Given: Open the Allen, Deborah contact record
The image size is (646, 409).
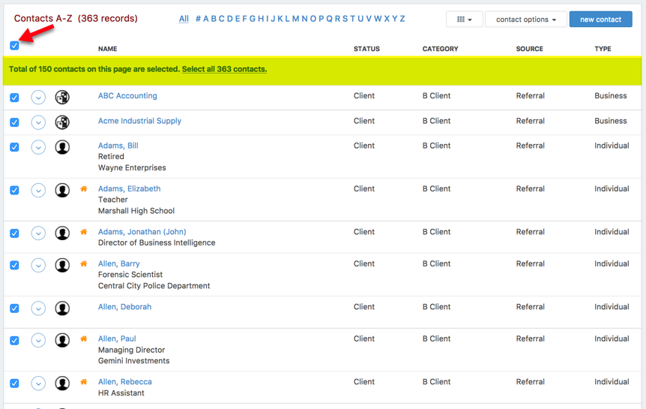Looking at the screenshot, I should coord(125,307).
